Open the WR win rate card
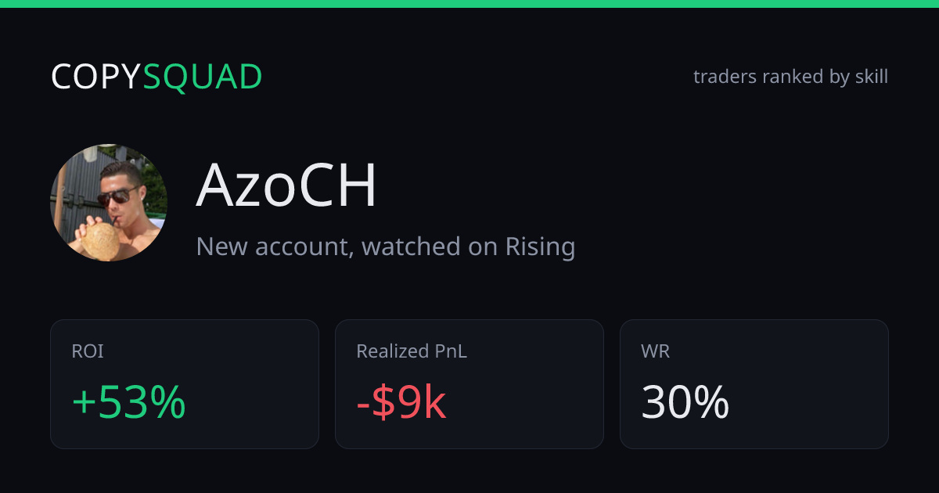939x493 pixels. tap(754, 384)
